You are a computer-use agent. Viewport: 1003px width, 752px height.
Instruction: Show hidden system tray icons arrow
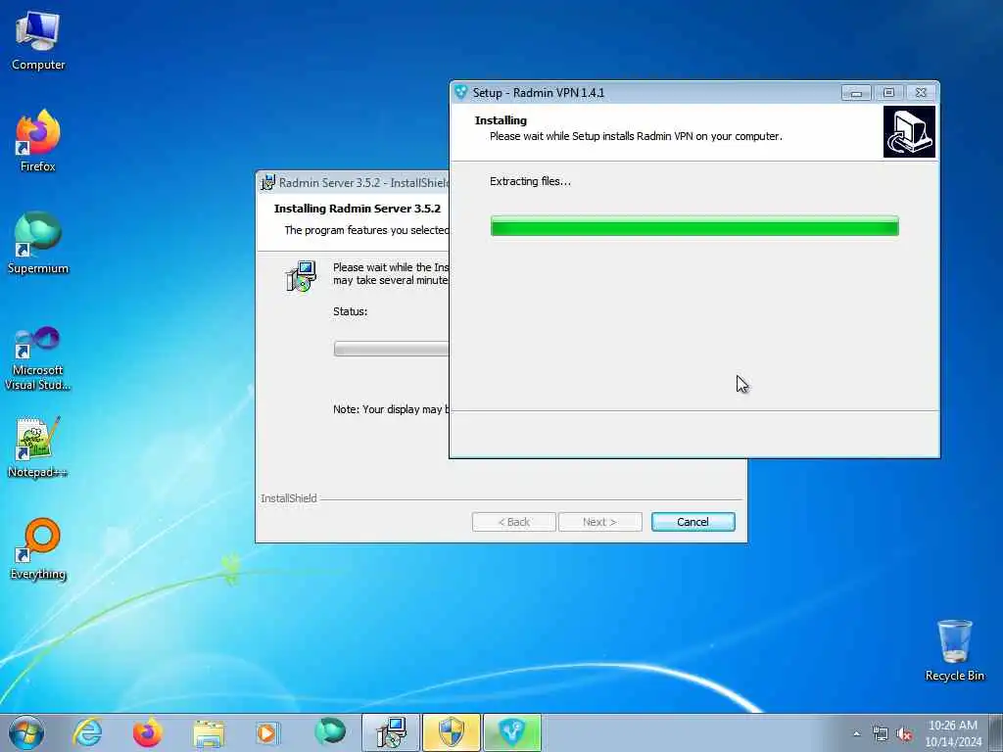(856, 733)
